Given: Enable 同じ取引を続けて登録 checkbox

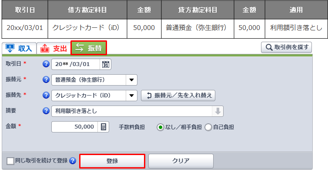Looking at the screenshot, I should [x=10, y=161].
